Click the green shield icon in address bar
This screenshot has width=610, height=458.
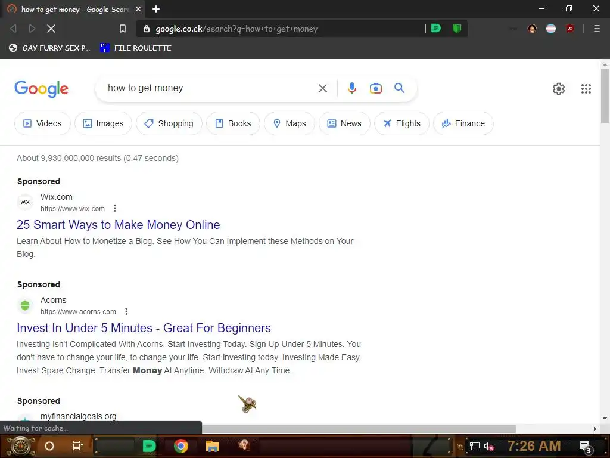[x=457, y=28]
